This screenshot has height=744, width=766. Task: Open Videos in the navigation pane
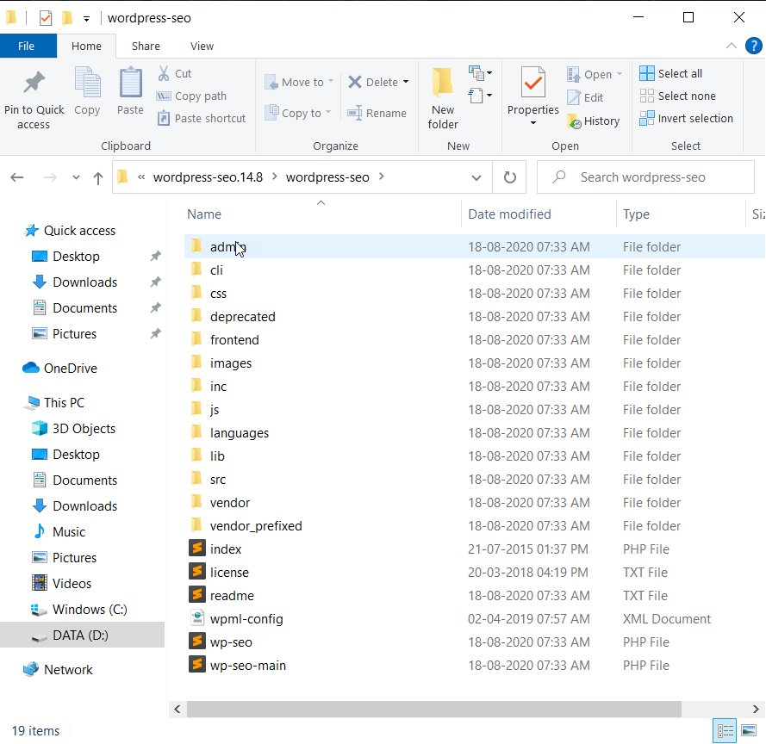(x=62, y=584)
